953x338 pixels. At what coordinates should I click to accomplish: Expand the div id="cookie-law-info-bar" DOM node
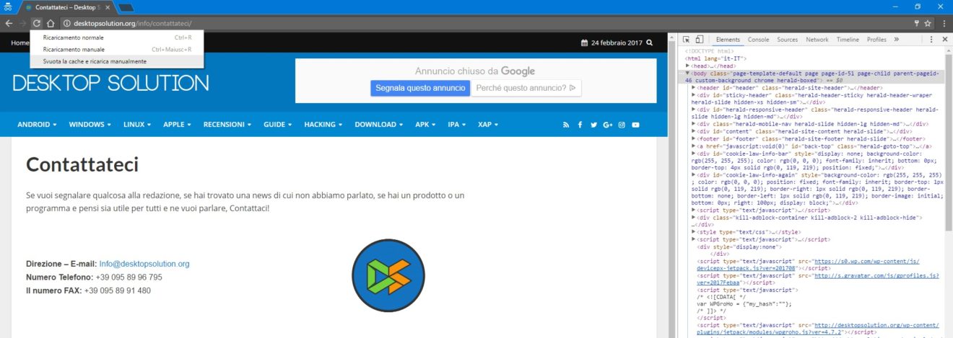(x=694, y=153)
